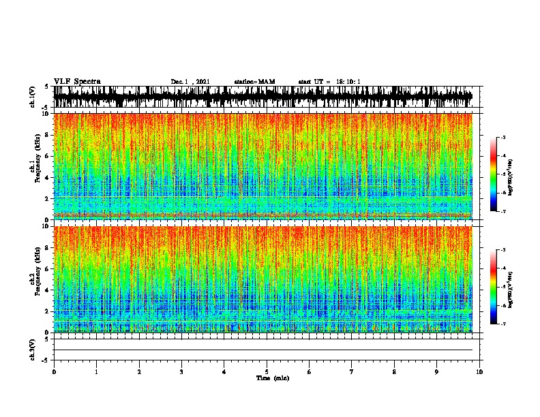Click ch.2 frequency tick label "6"
The width and height of the screenshot is (540, 417).
(x=48, y=268)
